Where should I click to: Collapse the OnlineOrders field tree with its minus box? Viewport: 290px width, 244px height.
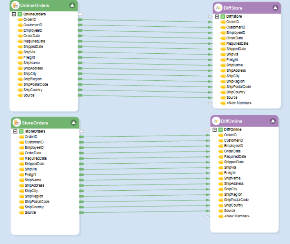pos(14,14)
